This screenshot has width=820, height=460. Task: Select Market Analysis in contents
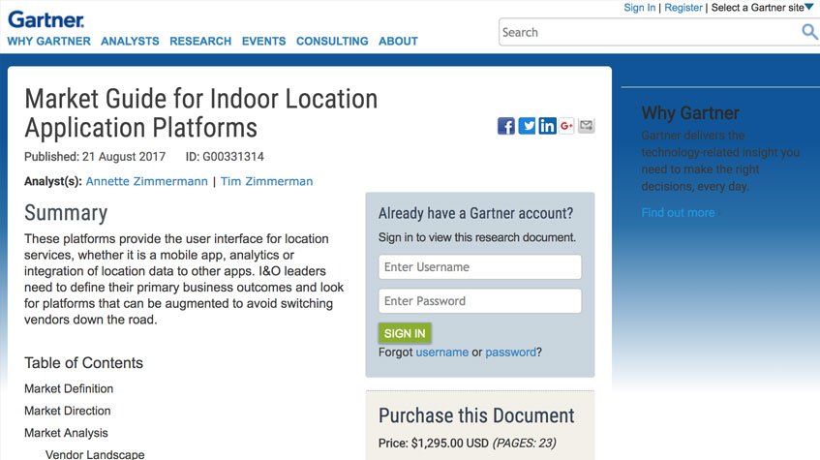66,433
